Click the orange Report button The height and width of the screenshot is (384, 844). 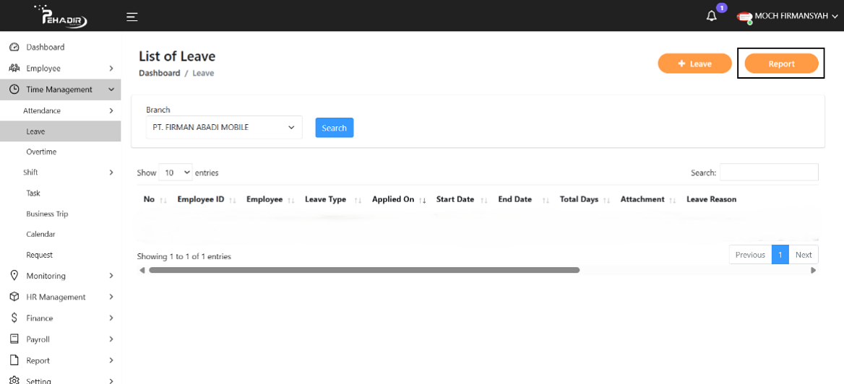tap(781, 64)
